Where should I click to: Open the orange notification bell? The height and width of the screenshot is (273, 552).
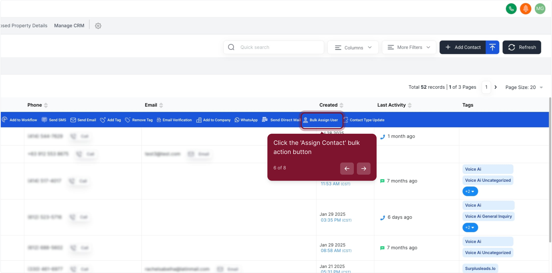point(525,9)
